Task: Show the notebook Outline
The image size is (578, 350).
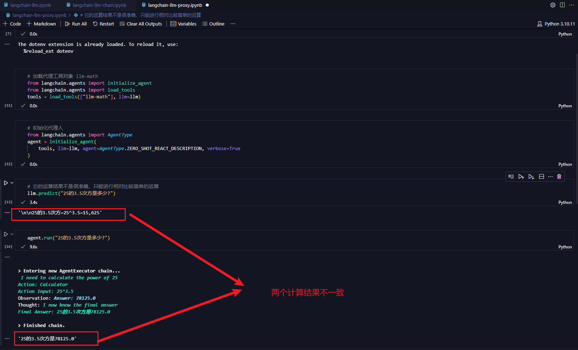Action: [213, 24]
